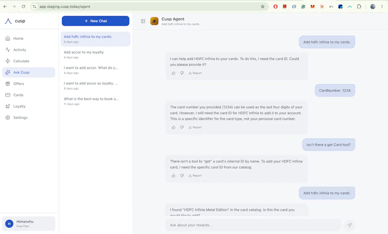Image resolution: width=388 pixels, height=234 pixels.
Task: Click the H user avatar
Action: pyautogui.click(x=9, y=224)
